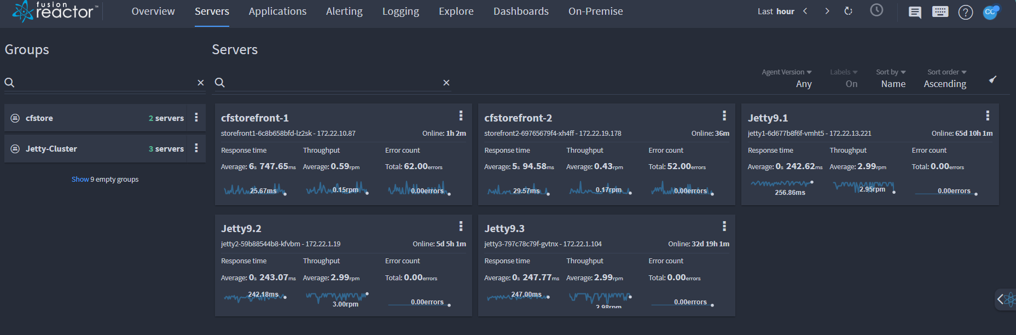Open the CC user avatar menu
1016x335 pixels.
(991, 12)
